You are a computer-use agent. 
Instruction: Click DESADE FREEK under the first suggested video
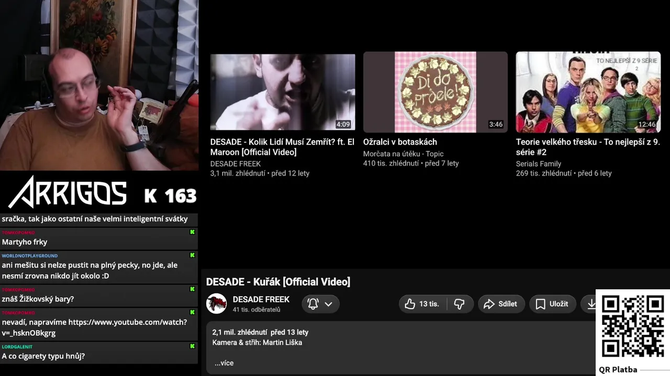[x=236, y=163]
